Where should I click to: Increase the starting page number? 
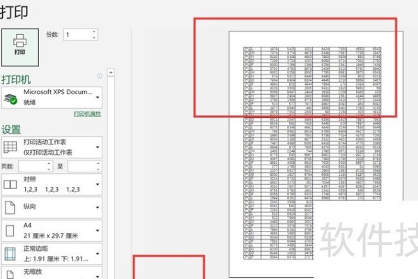tap(49, 163)
